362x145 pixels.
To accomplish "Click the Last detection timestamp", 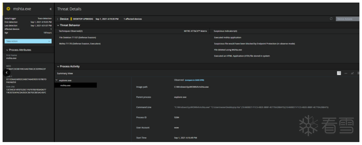I will point(41,25).
